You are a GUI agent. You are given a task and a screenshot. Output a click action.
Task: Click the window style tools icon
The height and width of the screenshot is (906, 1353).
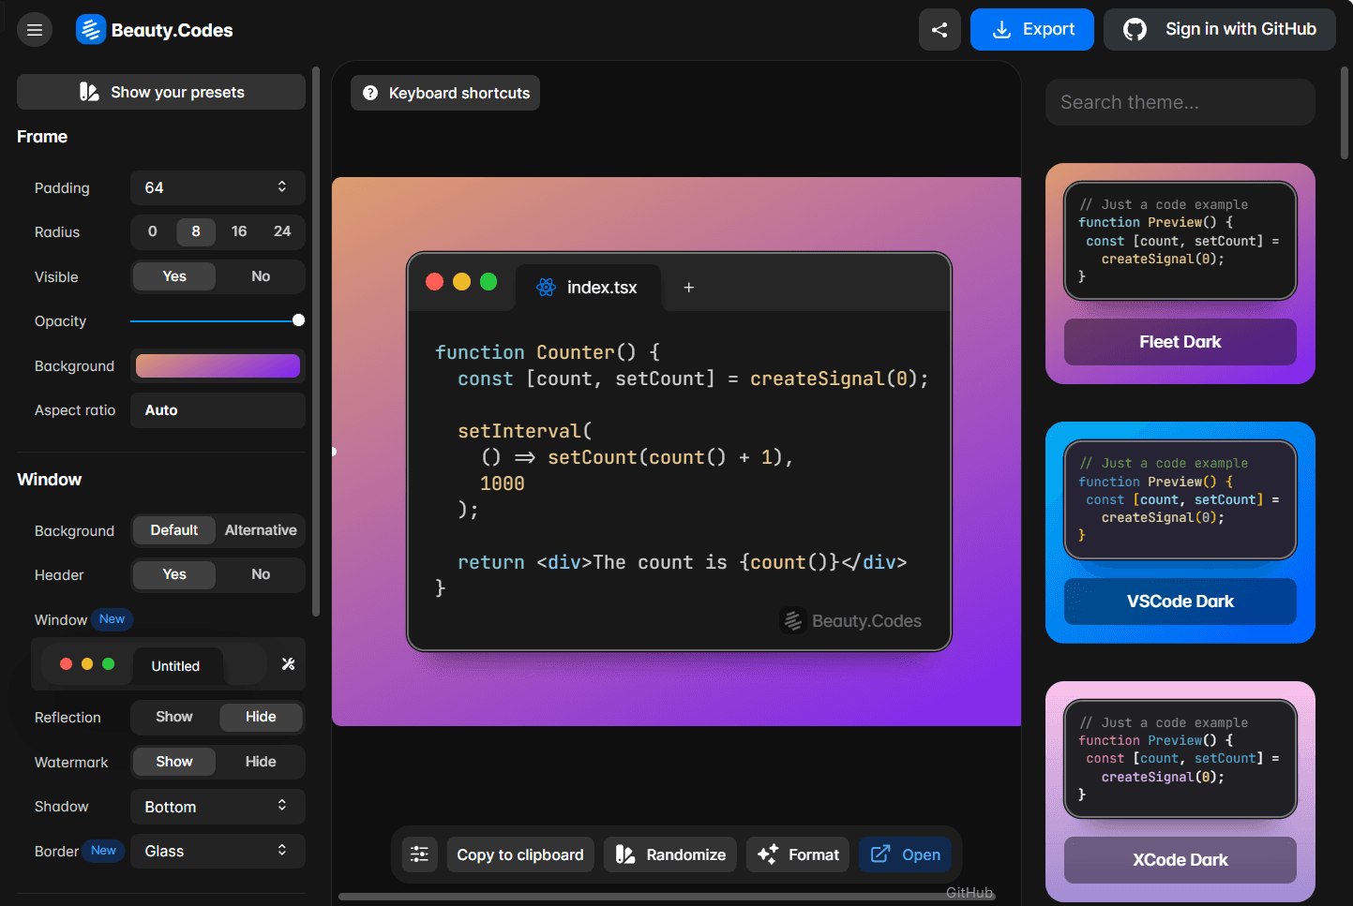(288, 664)
